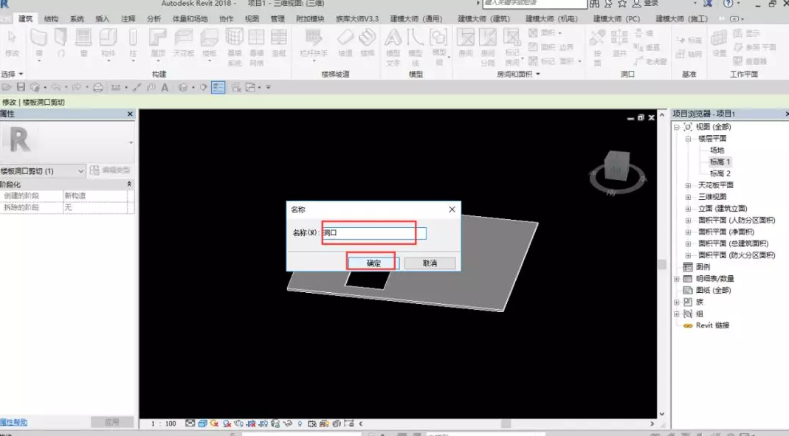The width and height of the screenshot is (789, 436).
Task: Collapse the 楼层平面 tree node
Action: click(689, 139)
